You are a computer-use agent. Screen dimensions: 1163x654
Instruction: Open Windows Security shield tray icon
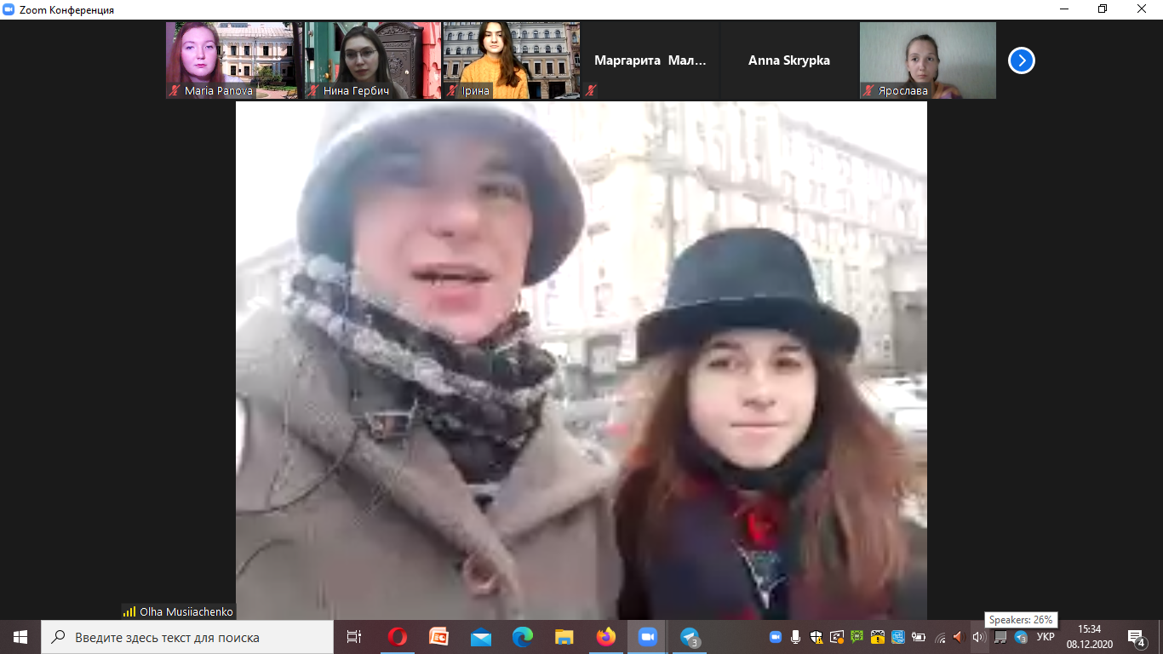point(816,637)
